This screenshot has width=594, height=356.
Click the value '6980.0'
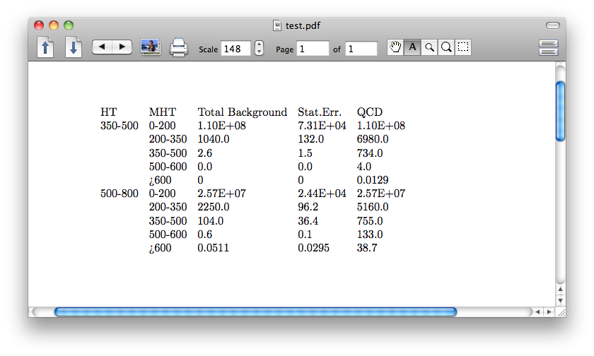point(373,139)
